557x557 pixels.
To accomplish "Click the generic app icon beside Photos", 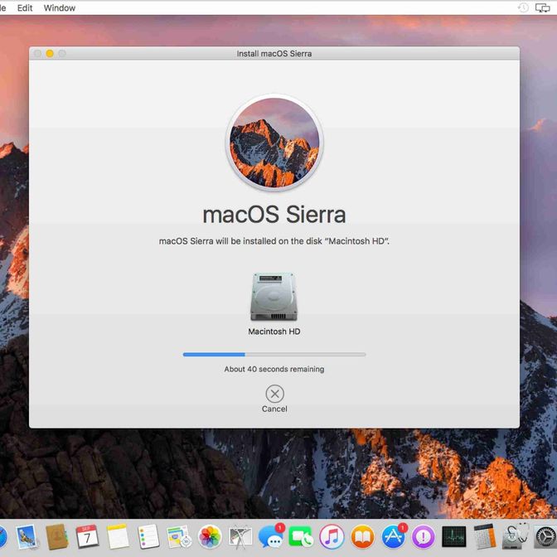I will [240, 537].
